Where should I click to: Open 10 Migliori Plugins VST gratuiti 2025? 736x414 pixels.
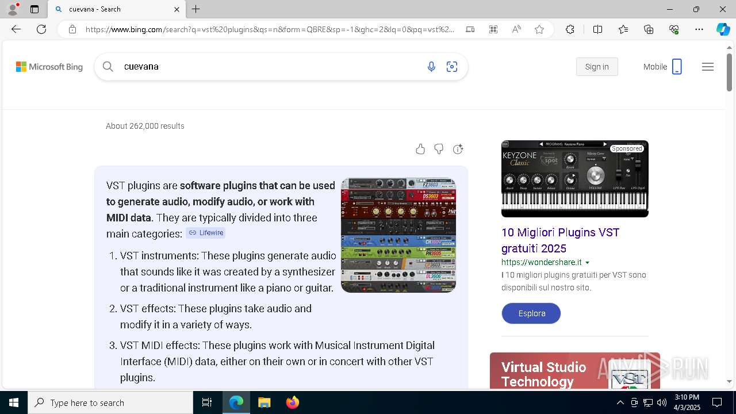click(560, 240)
